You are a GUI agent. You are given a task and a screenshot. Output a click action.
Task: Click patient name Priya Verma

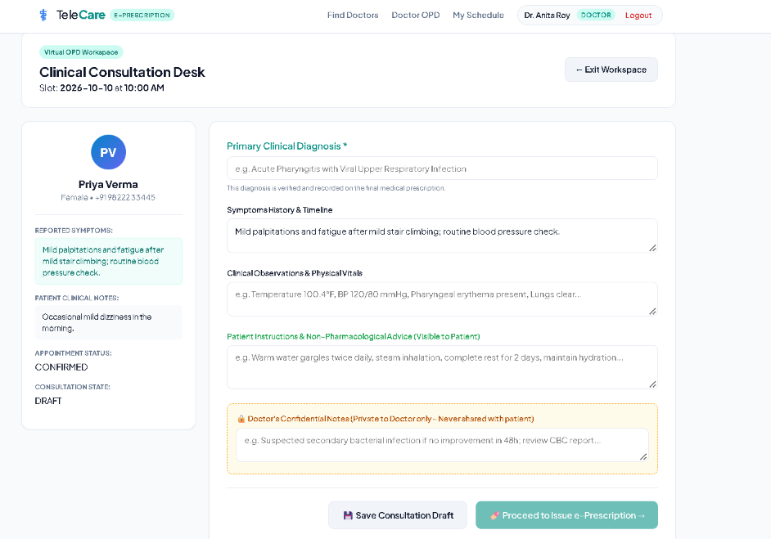coord(108,185)
